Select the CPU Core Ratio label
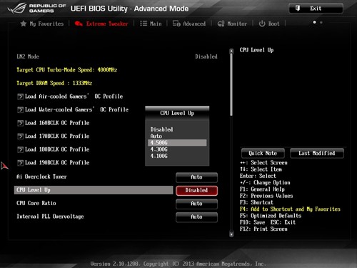The width and height of the screenshot is (357, 268). click(x=36, y=203)
